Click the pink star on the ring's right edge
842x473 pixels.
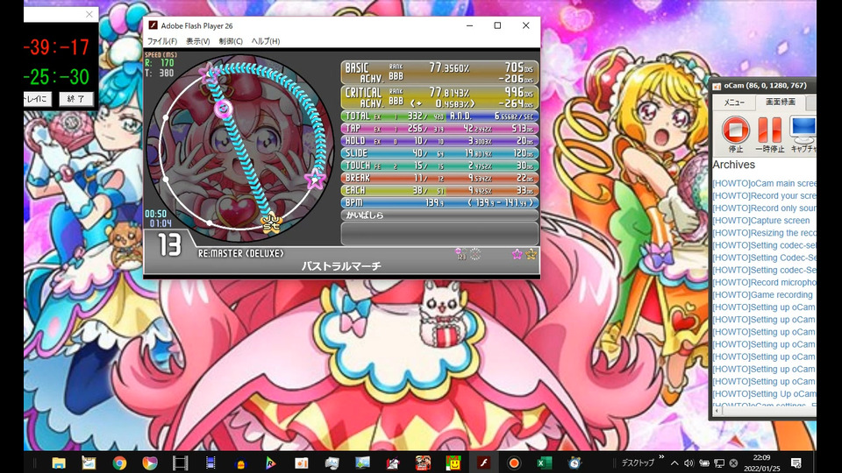[x=315, y=179]
